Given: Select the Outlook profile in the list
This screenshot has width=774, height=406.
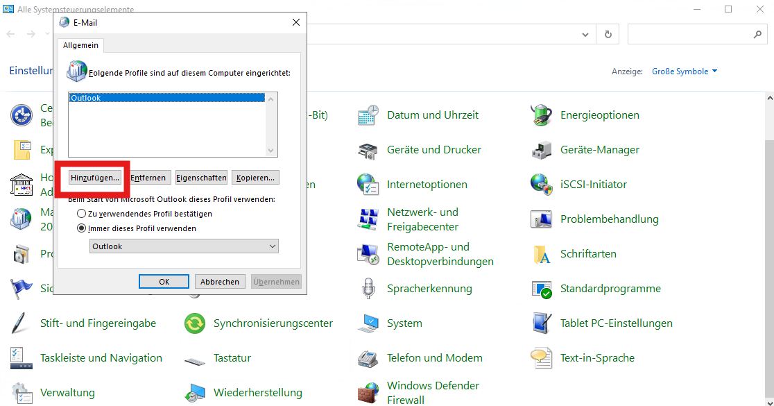Looking at the screenshot, I should [167, 98].
